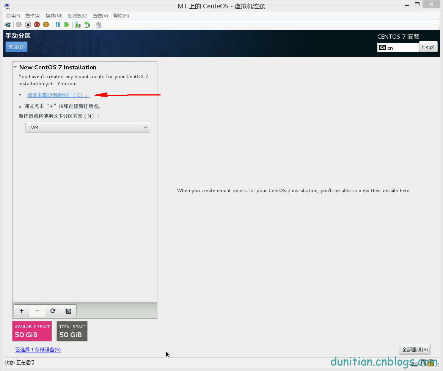Open the 媒体(M) menu

pyautogui.click(x=54, y=16)
